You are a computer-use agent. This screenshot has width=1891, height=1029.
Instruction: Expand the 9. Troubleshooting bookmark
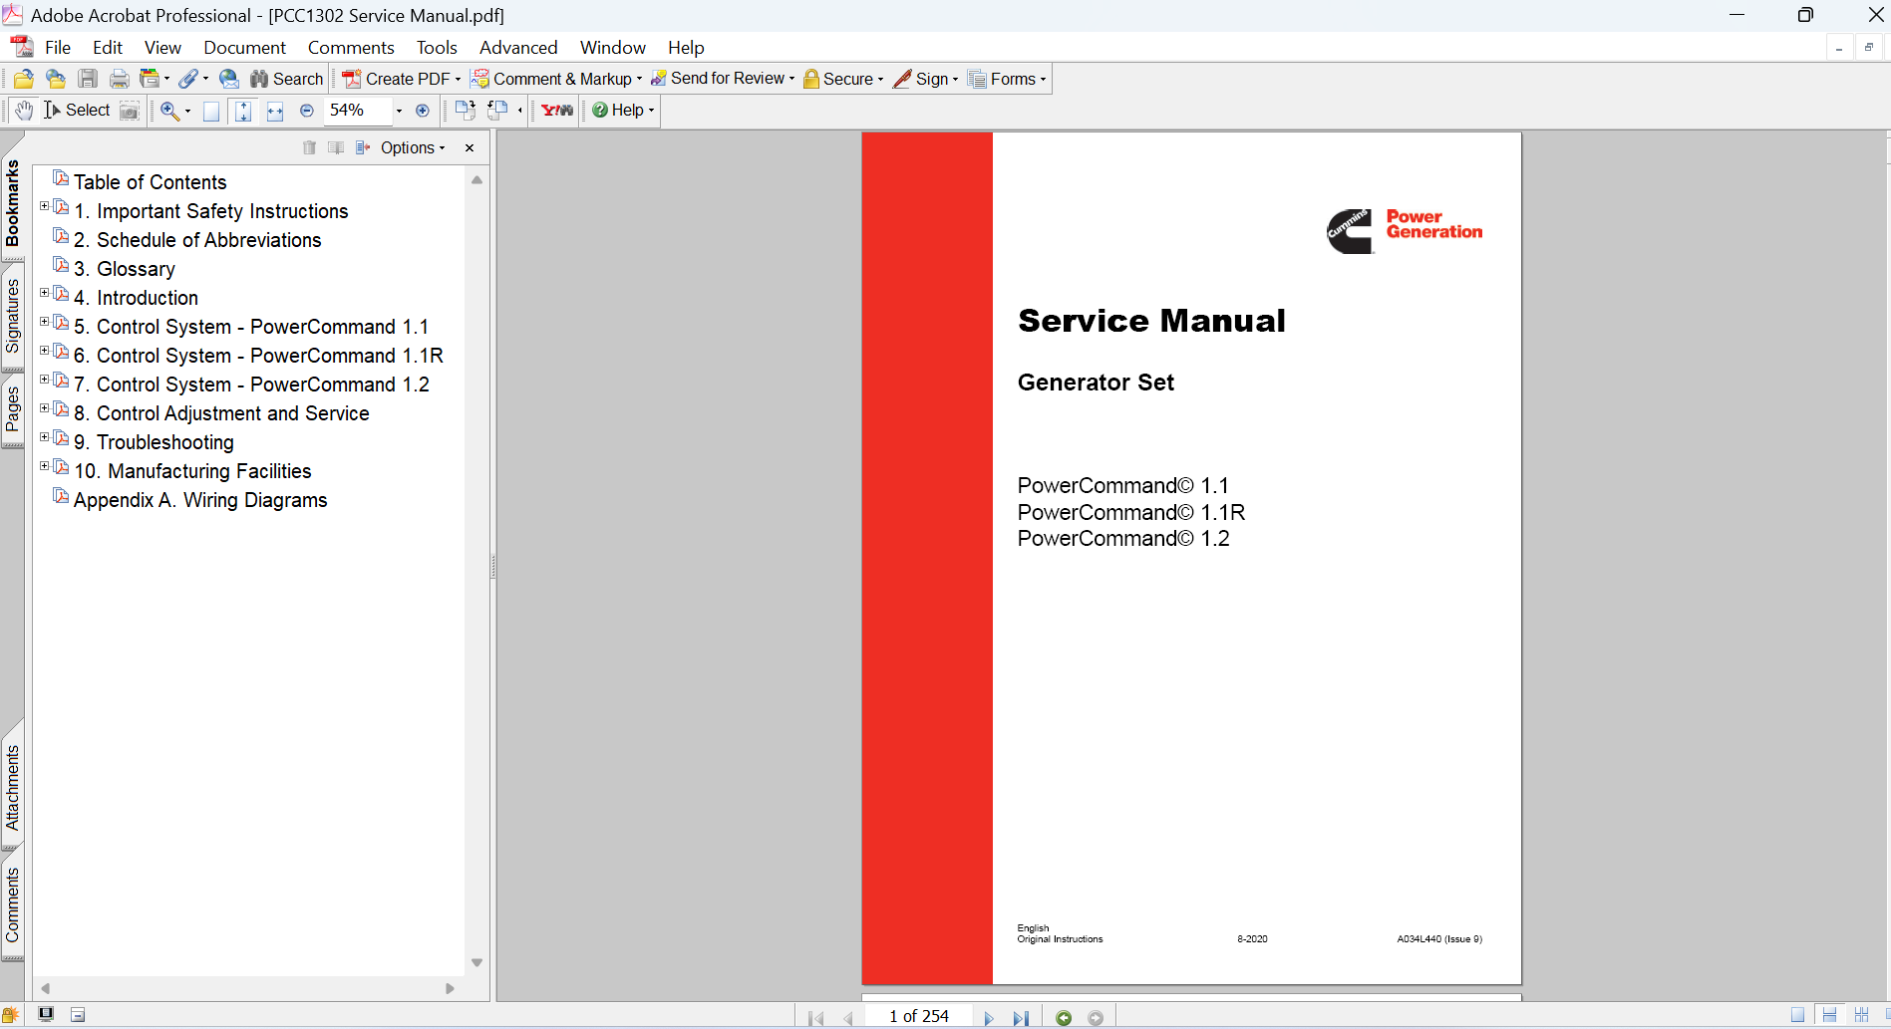coord(44,437)
